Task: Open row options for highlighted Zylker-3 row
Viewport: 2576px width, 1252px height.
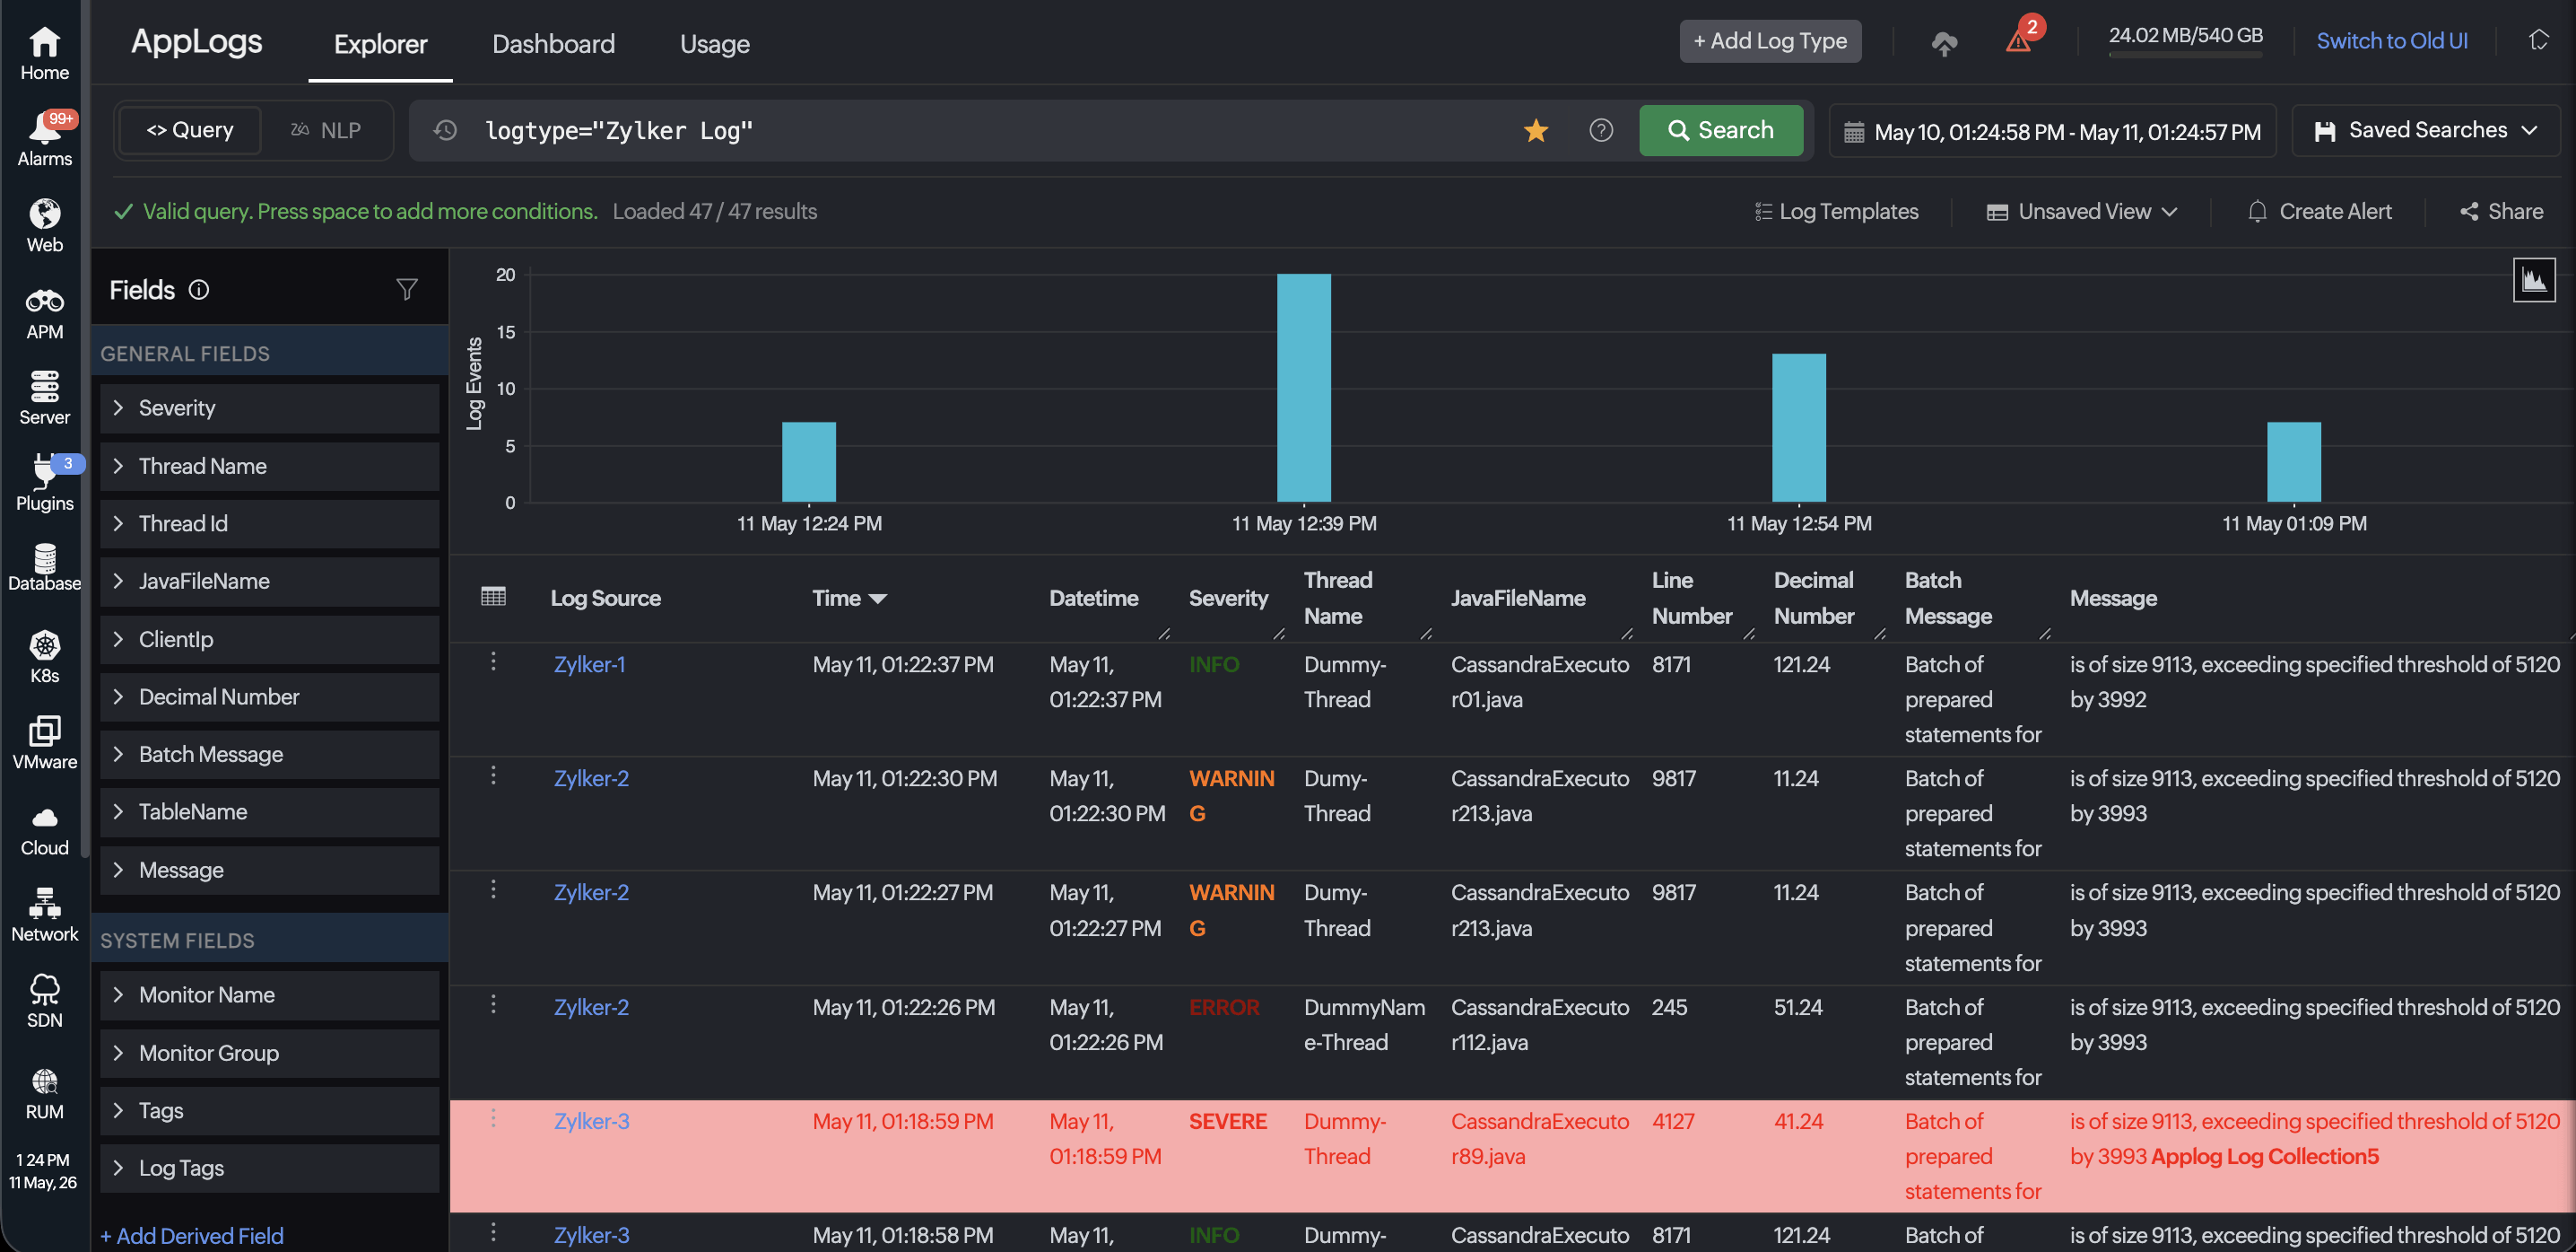Action: [493, 1118]
